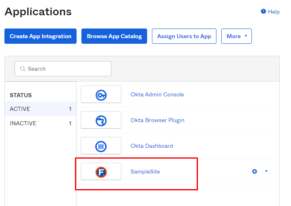Click Browse App Catalog button
The height and width of the screenshot is (206, 291).
(114, 36)
